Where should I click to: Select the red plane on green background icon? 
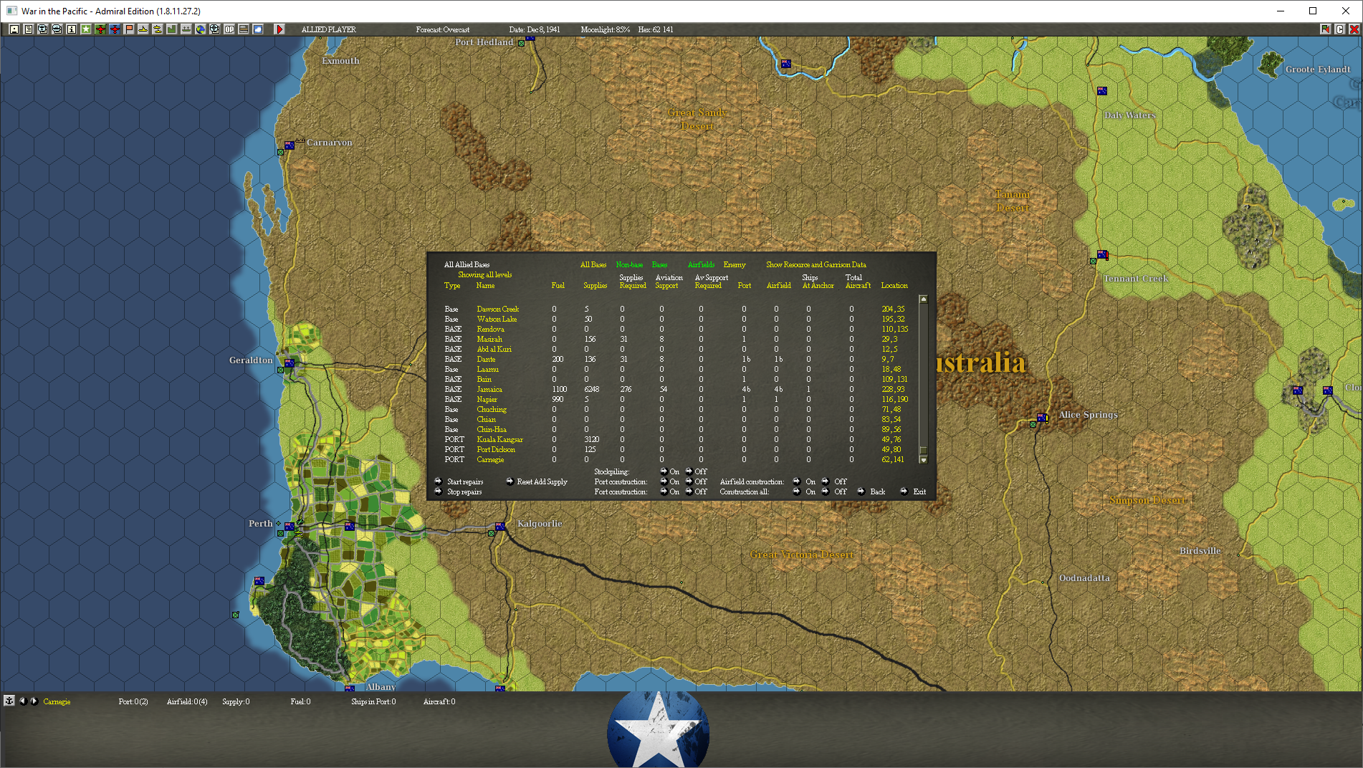tap(100, 29)
